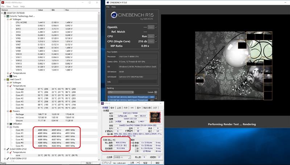This screenshot has height=165, width=290.
Task: Switch to the 关于 tab in CPU-Z
Action: click(x=155, y=108)
